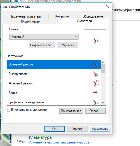This screenshot has width=140, height=146.
Task: Click the Занят busy cursor icon
Action: [x=95, y=93]
